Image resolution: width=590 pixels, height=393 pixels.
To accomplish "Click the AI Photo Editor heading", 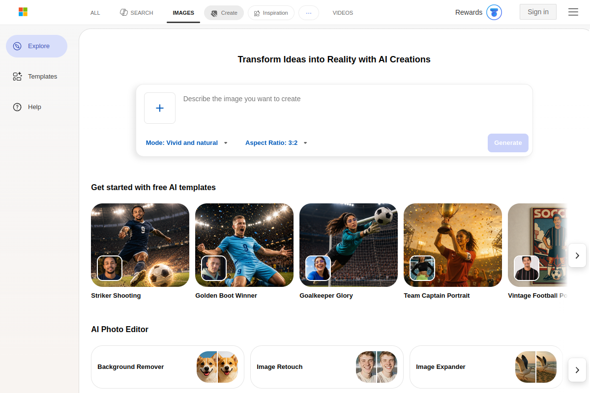I will pos(119,330).
